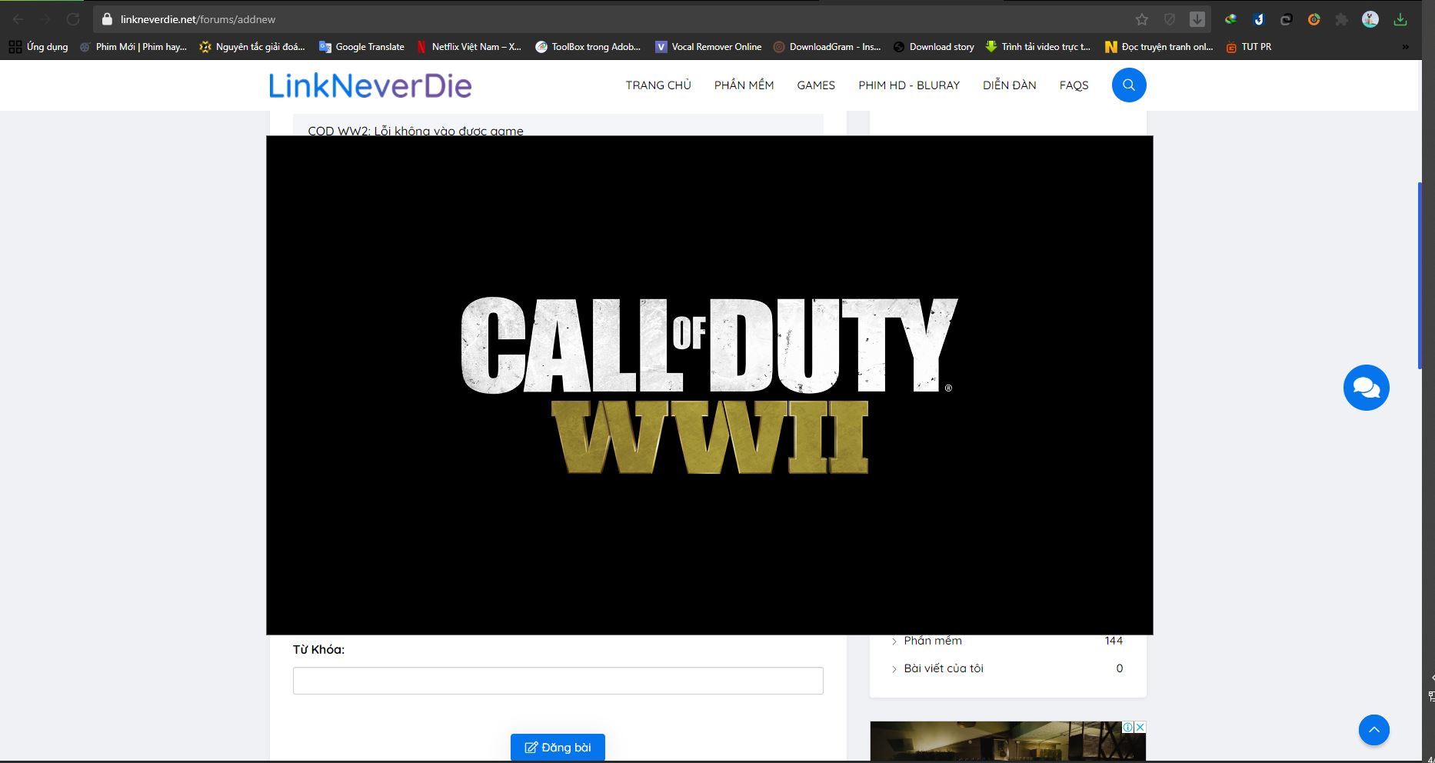Click the scroll-to-top arrow icon

pos(1375,729)
